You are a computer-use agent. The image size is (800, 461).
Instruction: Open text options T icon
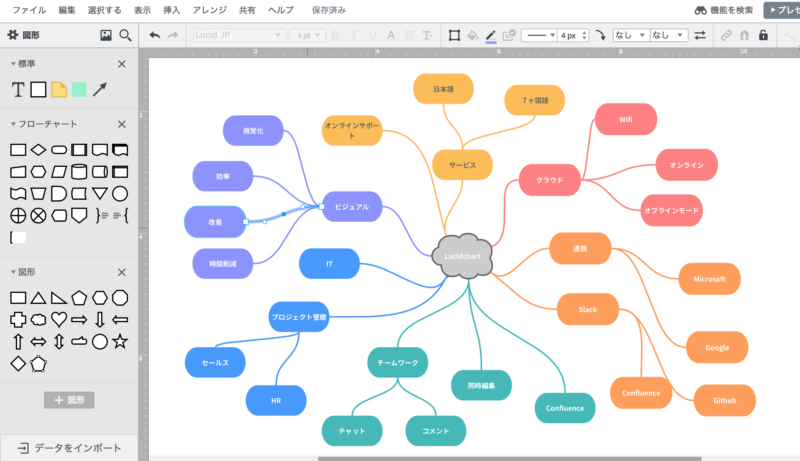[x=427, y=35]
